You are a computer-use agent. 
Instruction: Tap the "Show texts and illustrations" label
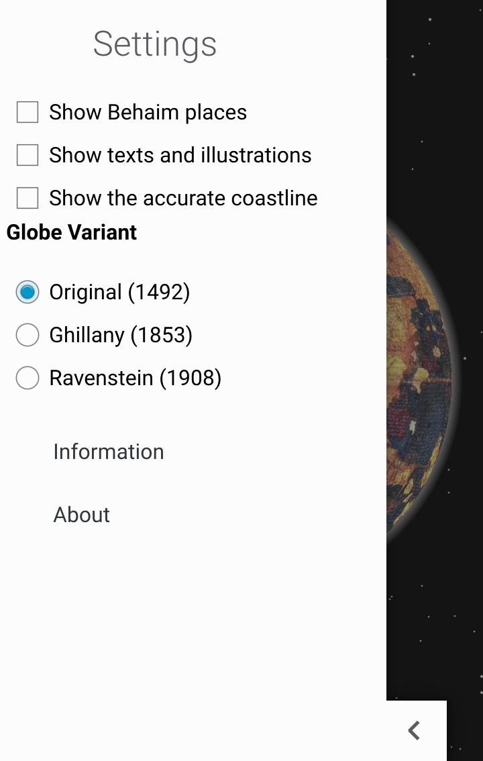(180, 155)
